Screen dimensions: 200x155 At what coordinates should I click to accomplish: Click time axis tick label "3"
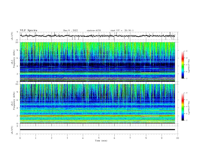67,138
